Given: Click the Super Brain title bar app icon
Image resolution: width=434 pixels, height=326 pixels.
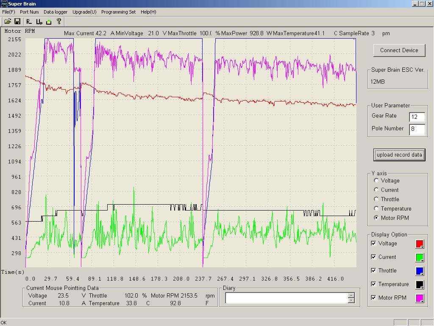Looking at the screenshot, I should point(4,3).
